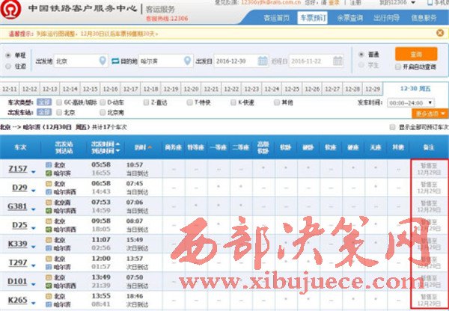The height and width of the screenshot is (311, 449).
Task: Check the GC-高铁/城际 train type checkbox
Action: (60, 102)
